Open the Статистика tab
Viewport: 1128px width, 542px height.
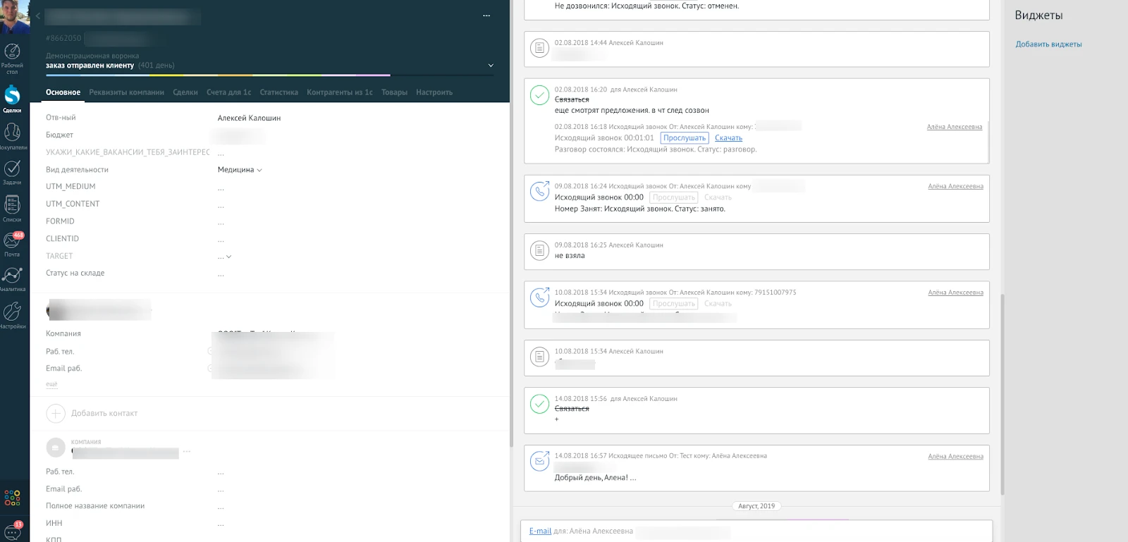point(278,92)
